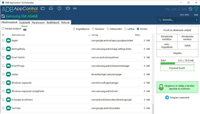Tick the upday checkbox
The image size is (200, 114).
point(3,74)
